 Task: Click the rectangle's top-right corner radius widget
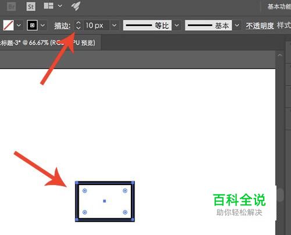point(125,191)
